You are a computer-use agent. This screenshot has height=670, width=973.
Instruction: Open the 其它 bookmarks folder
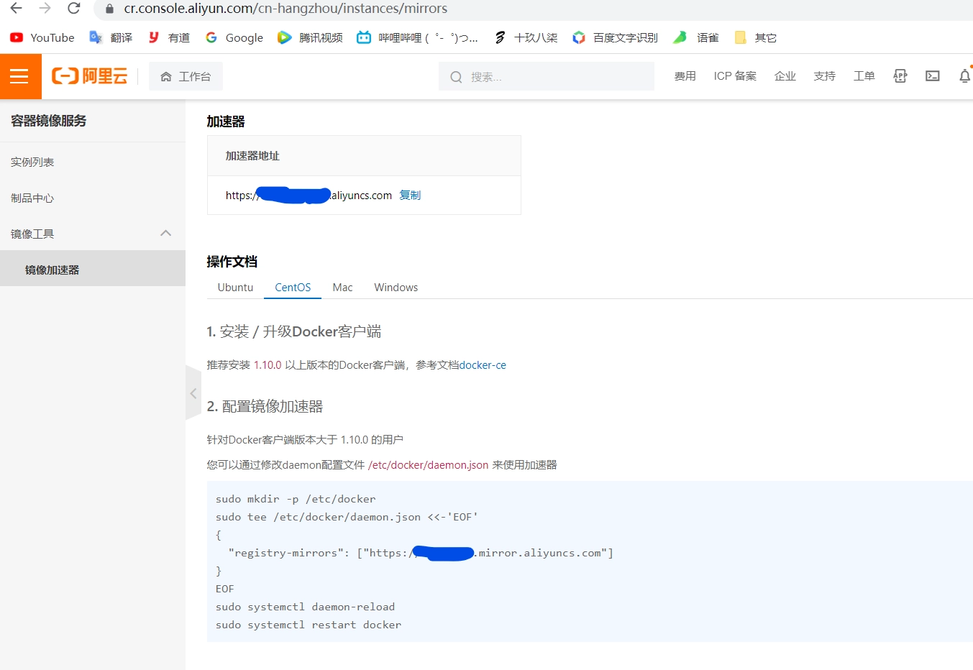pos(755,37)
